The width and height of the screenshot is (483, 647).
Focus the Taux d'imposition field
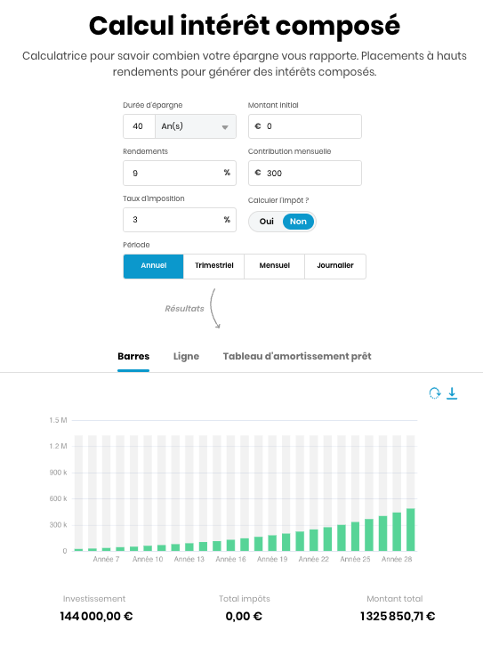click(180, 220)
